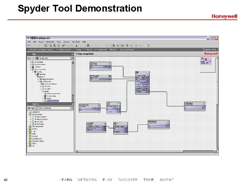Image resolution: width=245 pixels, height=184 pixels.
Task: Click the Nav panel header menu icon
Action: 72,54
